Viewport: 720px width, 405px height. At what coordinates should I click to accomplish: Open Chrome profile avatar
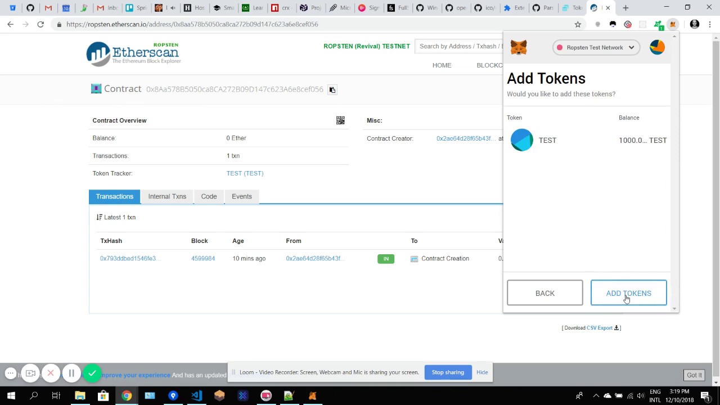pyautogui.click(x=694, y=24)
